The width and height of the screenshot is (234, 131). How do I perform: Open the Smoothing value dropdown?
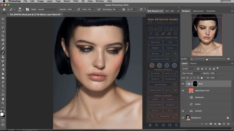pos(119,9)
